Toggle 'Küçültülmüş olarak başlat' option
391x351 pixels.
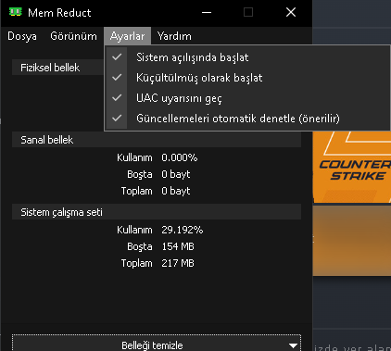click(x=247, y=78)
